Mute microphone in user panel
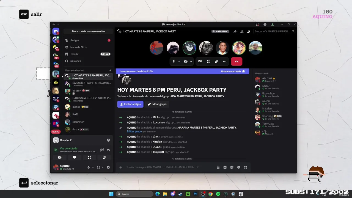Screen dimensions: 352x198 (89, 167)
